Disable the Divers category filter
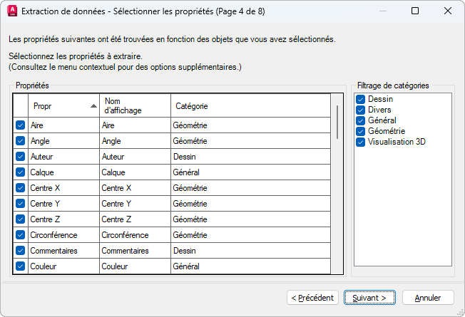Screen dimensions: 465x317 (x=361, y=110)
